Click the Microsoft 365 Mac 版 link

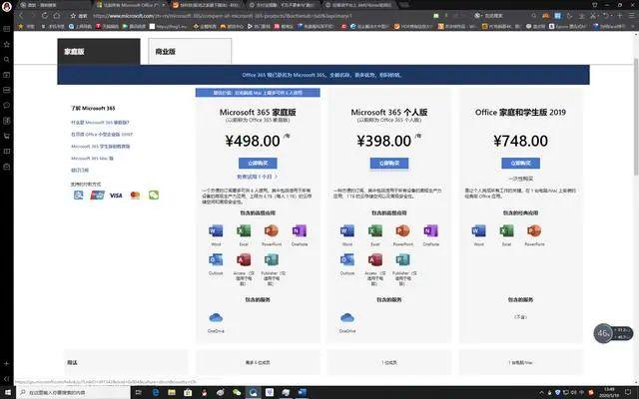coord(92,158)
